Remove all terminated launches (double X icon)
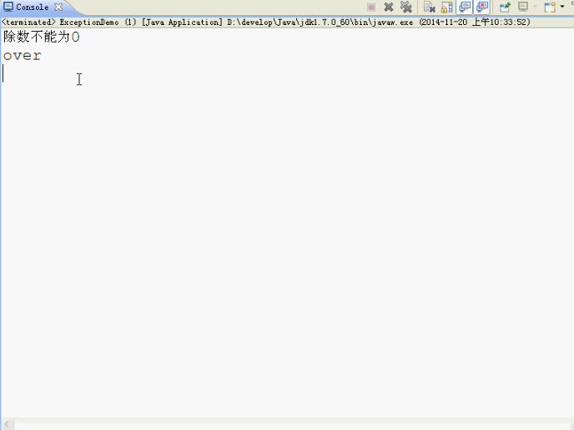Screen dimensions: 574x430 click(406, 7)
